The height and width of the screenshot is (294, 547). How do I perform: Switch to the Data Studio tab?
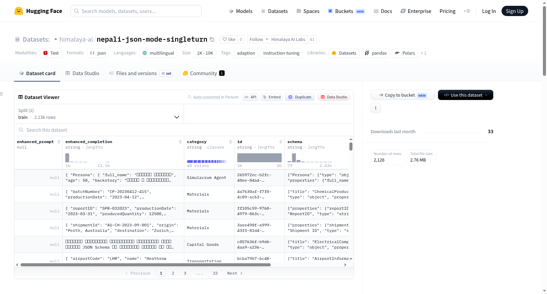click(82, 73)
